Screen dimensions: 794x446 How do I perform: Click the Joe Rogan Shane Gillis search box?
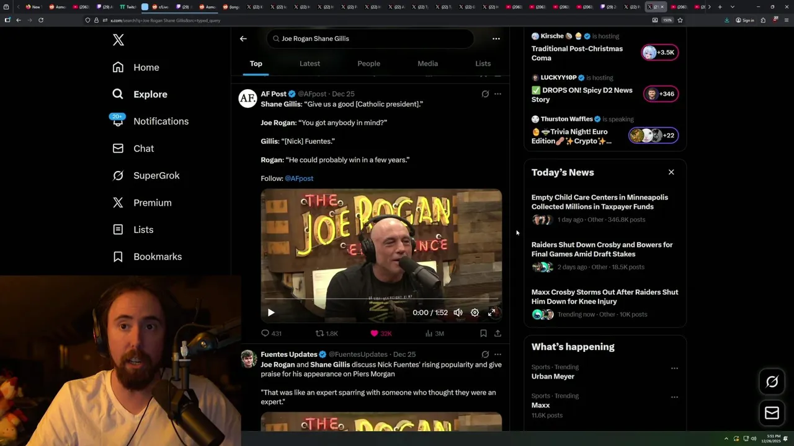(370, 38)
